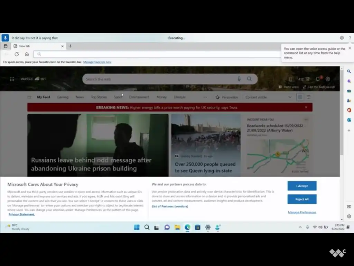Expand the Content visible dropdown
This screenshot has width=354, height=266.
[x=268, y=97]
